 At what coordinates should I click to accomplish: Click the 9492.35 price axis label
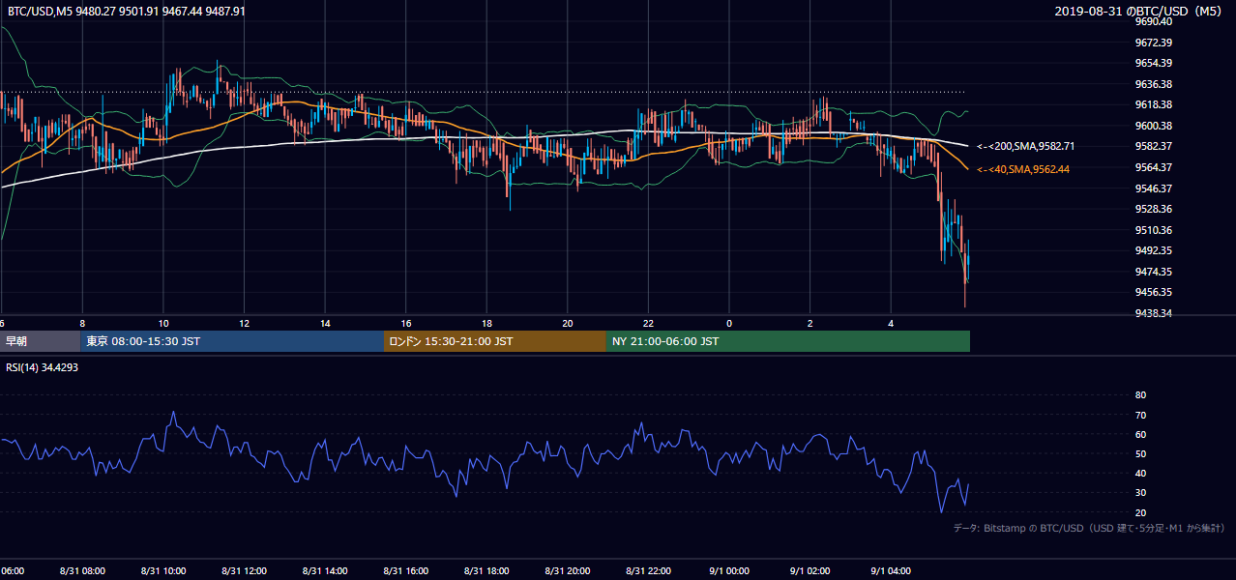point(1154,250)
